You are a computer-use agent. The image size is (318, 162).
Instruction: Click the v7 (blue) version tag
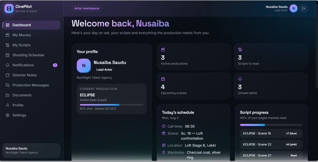coord(291,134)
